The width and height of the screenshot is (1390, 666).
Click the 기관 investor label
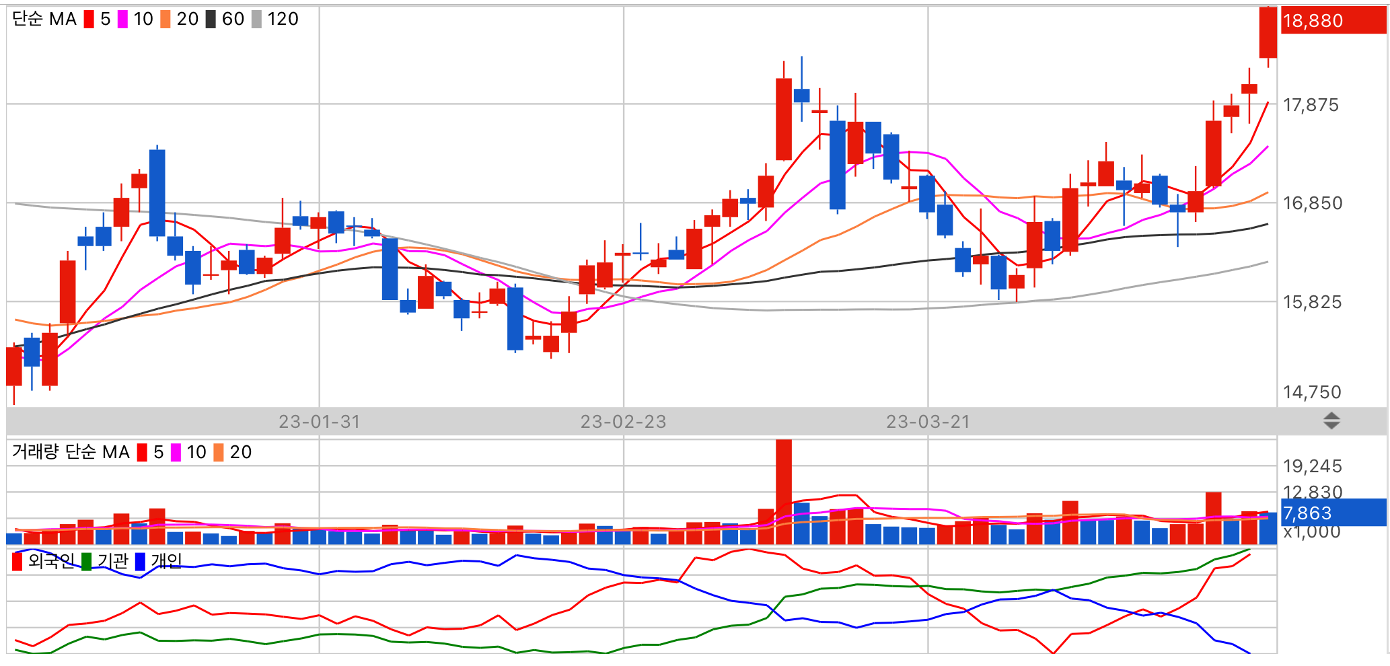[x=112, y=561]
